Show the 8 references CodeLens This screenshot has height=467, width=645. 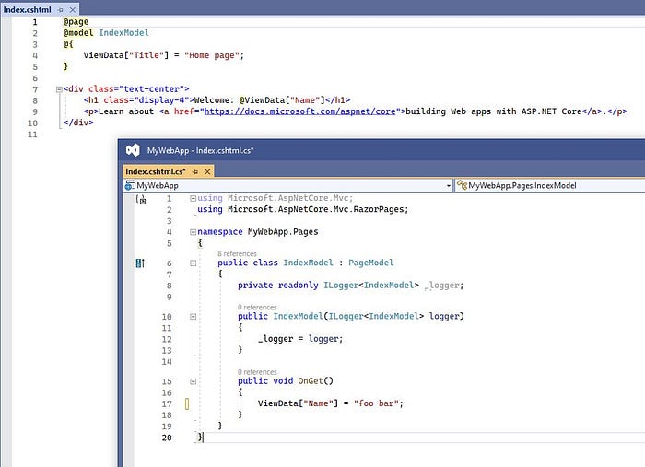pyautogui.click(x=237, y=253)
